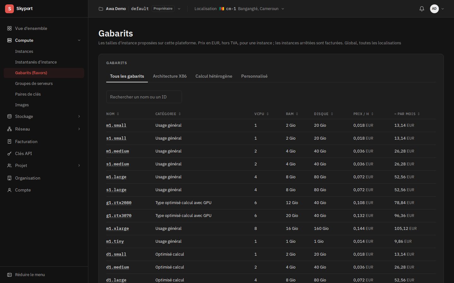Open the d1.medium flavor link
This screenshot has height=283, width=454.
pyautogui.click(x=118, y=267)
